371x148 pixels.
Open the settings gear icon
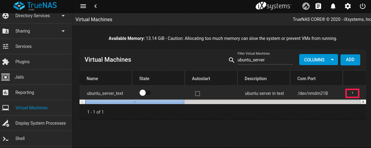pos(348,6)
